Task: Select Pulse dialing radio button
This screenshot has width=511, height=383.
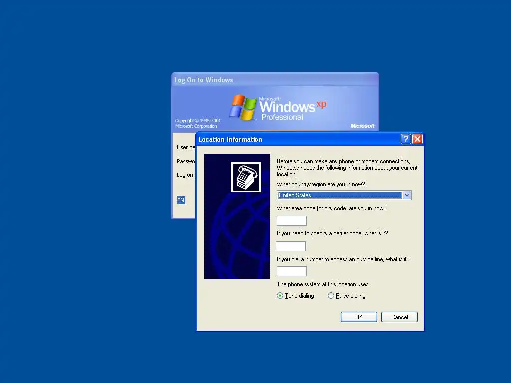Action: 331,296
